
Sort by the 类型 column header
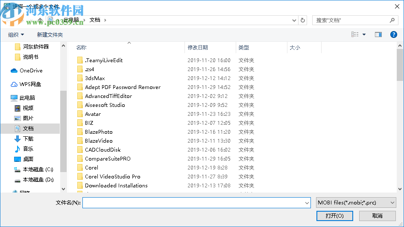(244, 48)
